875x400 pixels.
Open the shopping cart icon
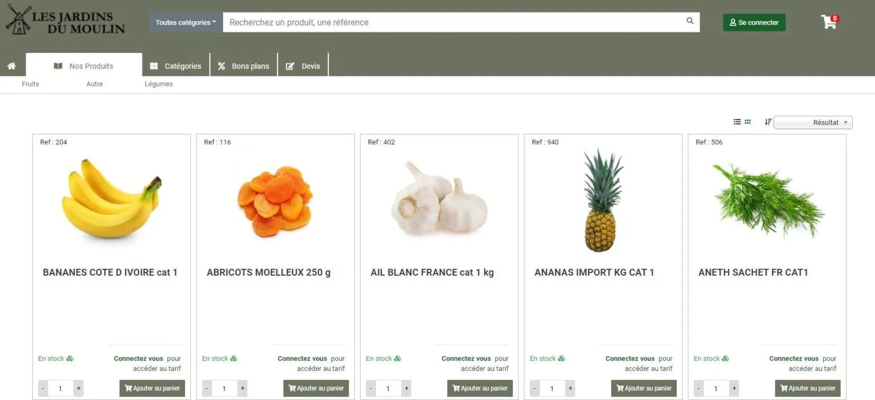829,22
